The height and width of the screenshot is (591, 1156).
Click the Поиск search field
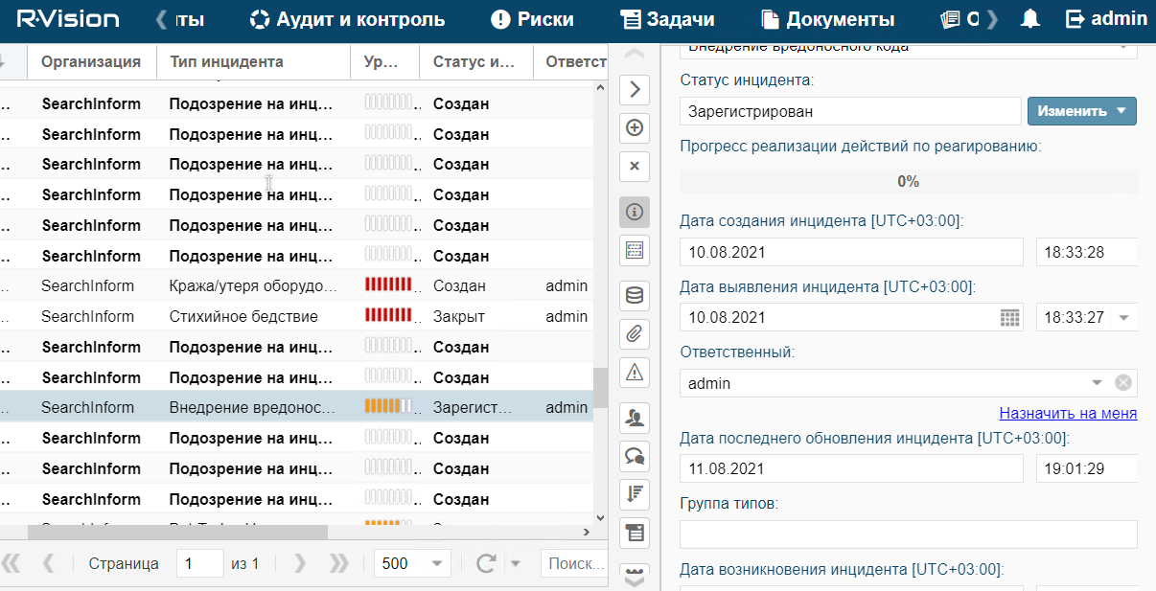pyautogui.click(x=574, y=563)
